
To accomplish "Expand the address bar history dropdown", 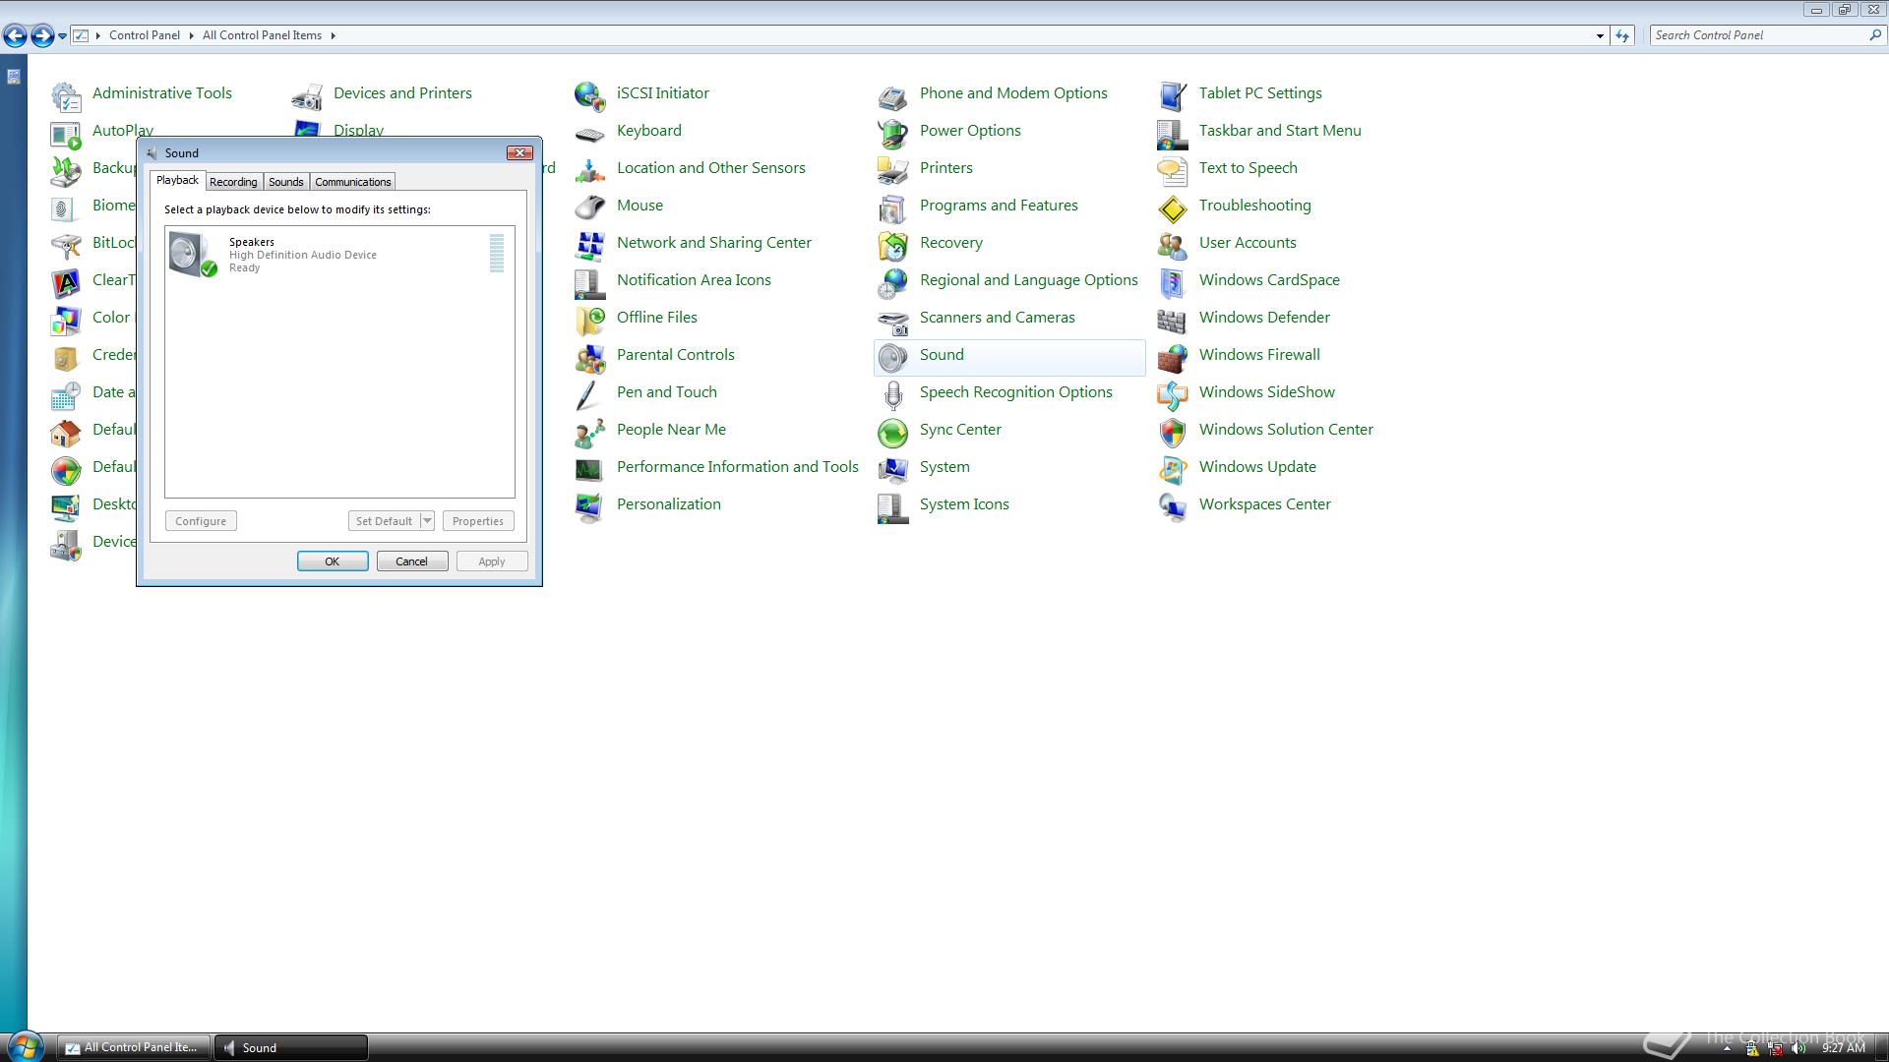I will [1600, 35].
